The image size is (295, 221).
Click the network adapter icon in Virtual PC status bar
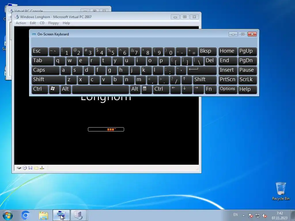click(42, 168)
